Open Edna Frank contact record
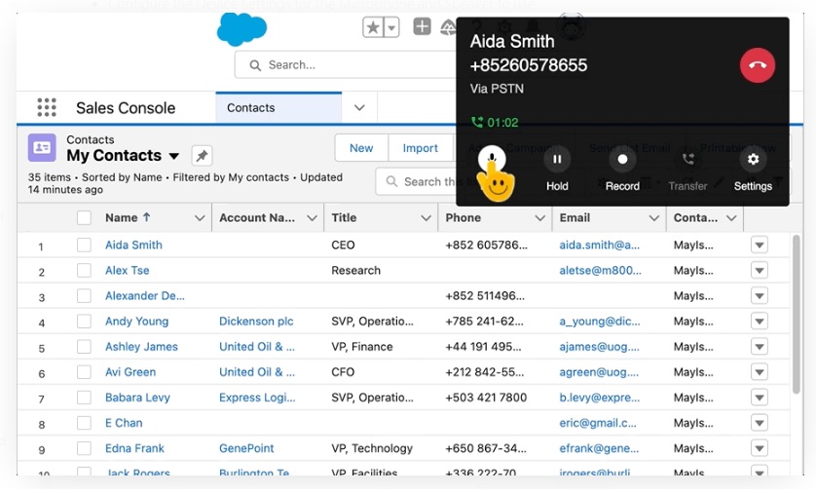816x494 pixels. 134,448
